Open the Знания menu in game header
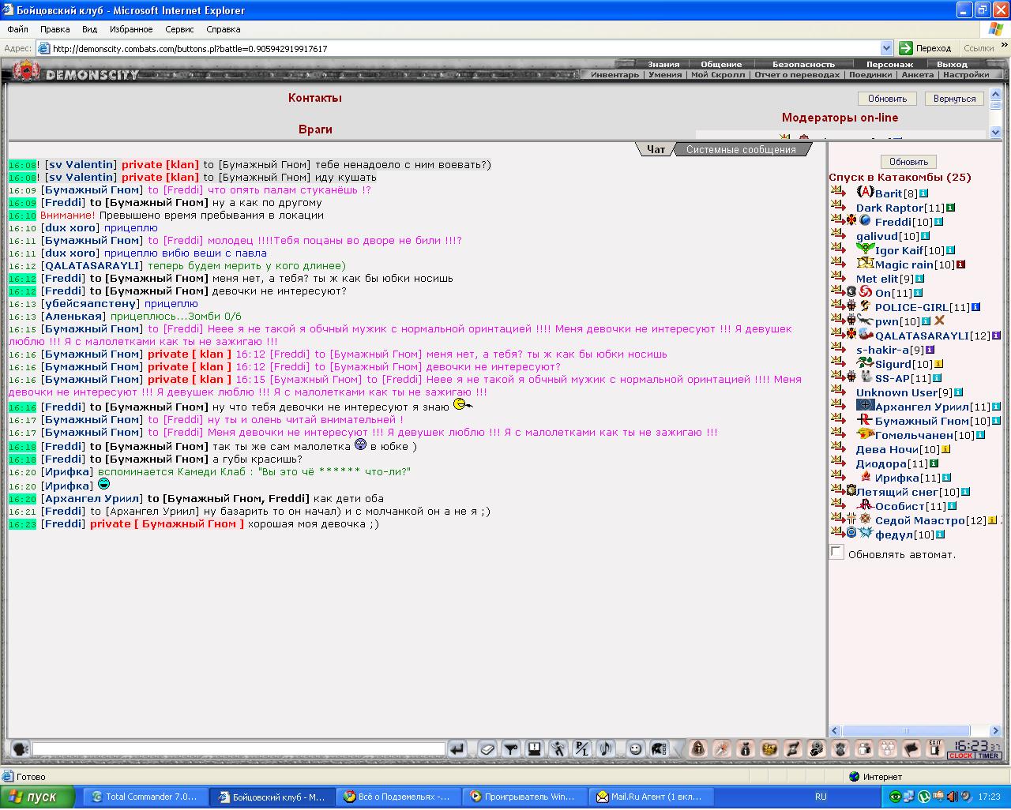 pyautogui.click(x=663, y=64)
